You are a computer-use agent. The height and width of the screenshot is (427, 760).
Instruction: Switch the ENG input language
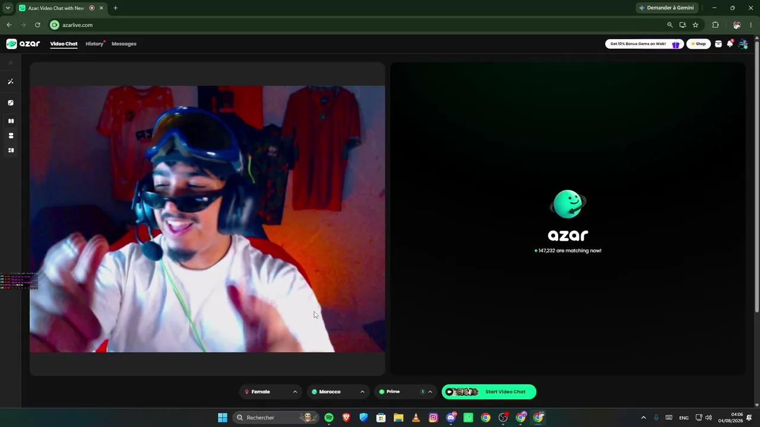pos(684,418)
